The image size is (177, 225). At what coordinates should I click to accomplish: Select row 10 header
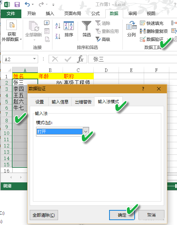pyautogui.click(x=6, y=133)
